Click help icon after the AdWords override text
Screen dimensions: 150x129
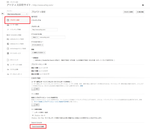114,60
